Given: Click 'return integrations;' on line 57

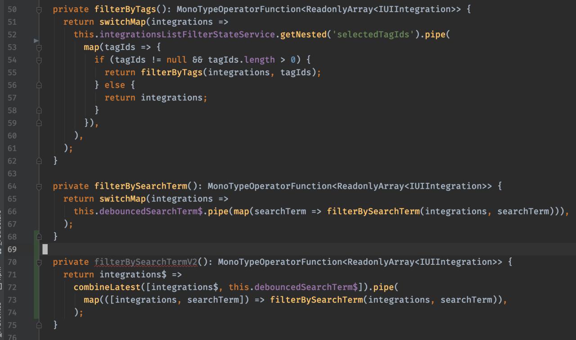Looking at the screenshot, I should [156, 98].
